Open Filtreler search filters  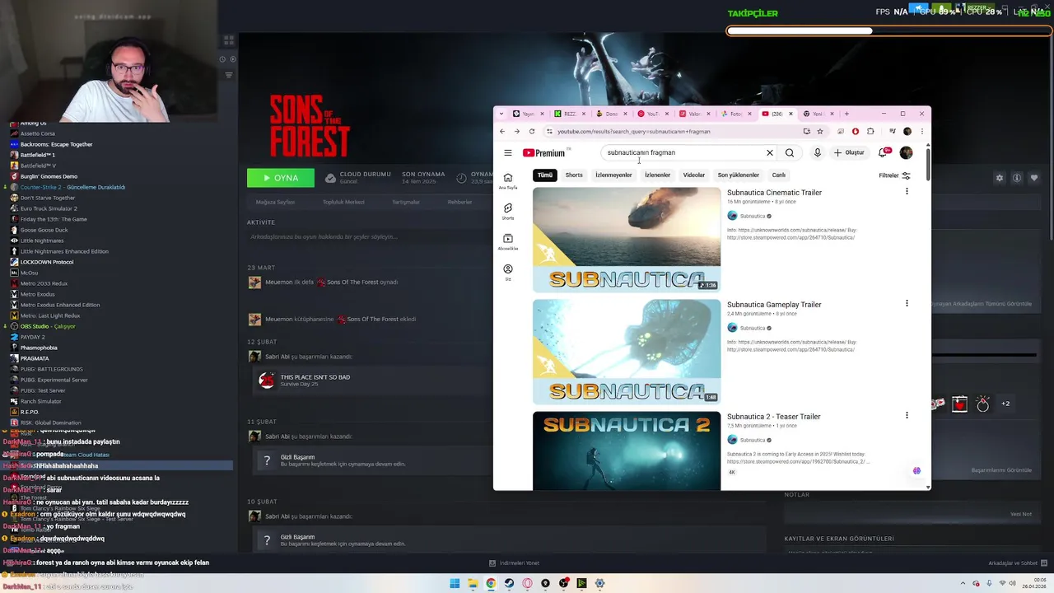pyautogui.click(x=894, y=175)
